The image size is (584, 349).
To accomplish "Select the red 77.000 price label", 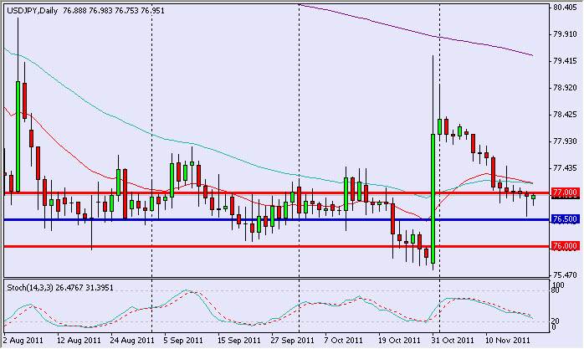I will pos(565,192).
